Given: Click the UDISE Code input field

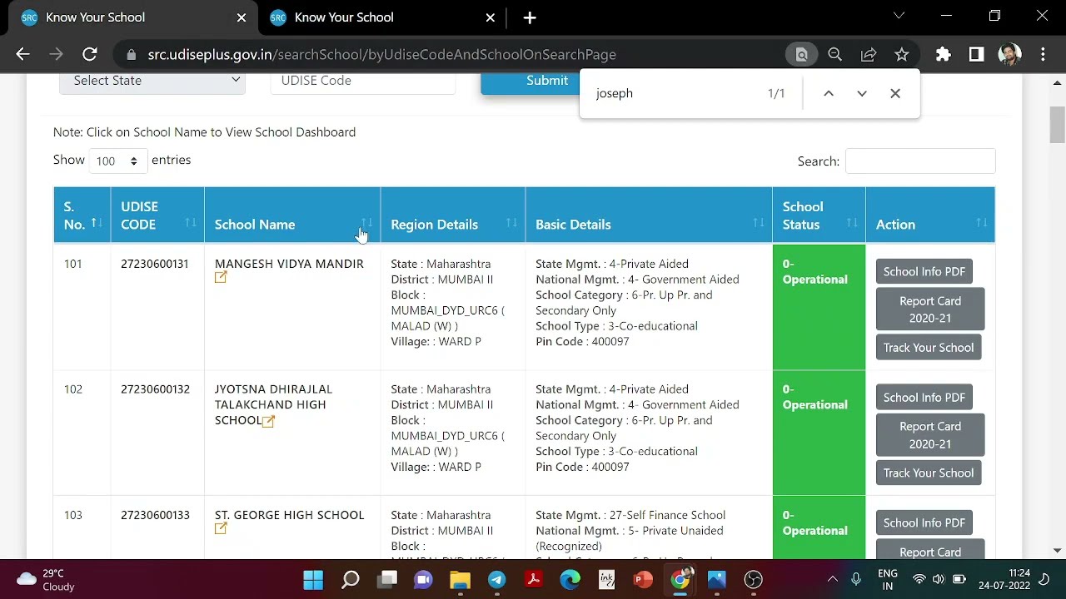Looking at the screenshot, I should 363,81.
